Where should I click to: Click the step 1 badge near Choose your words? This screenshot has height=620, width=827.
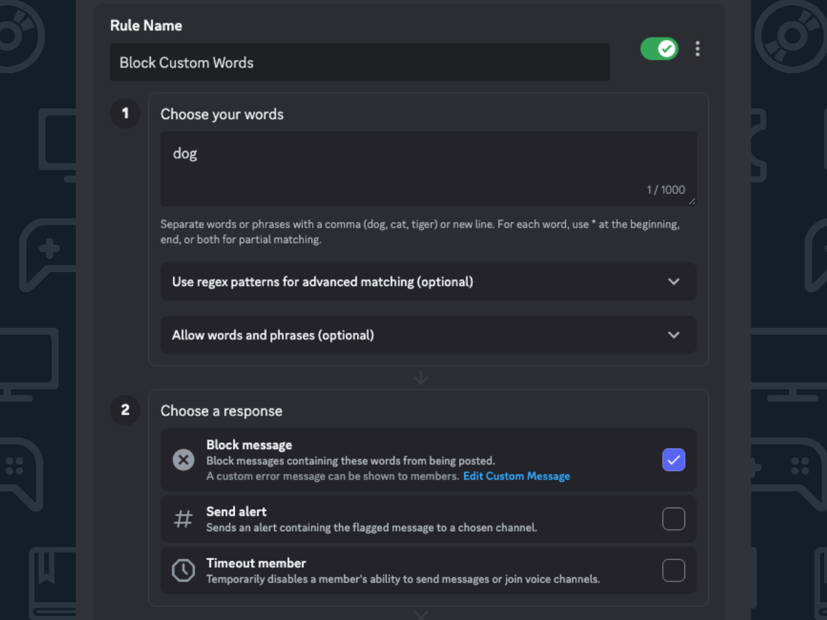tap(125, 114)
